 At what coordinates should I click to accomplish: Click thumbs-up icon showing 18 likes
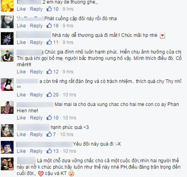click(x=49, y=25)
